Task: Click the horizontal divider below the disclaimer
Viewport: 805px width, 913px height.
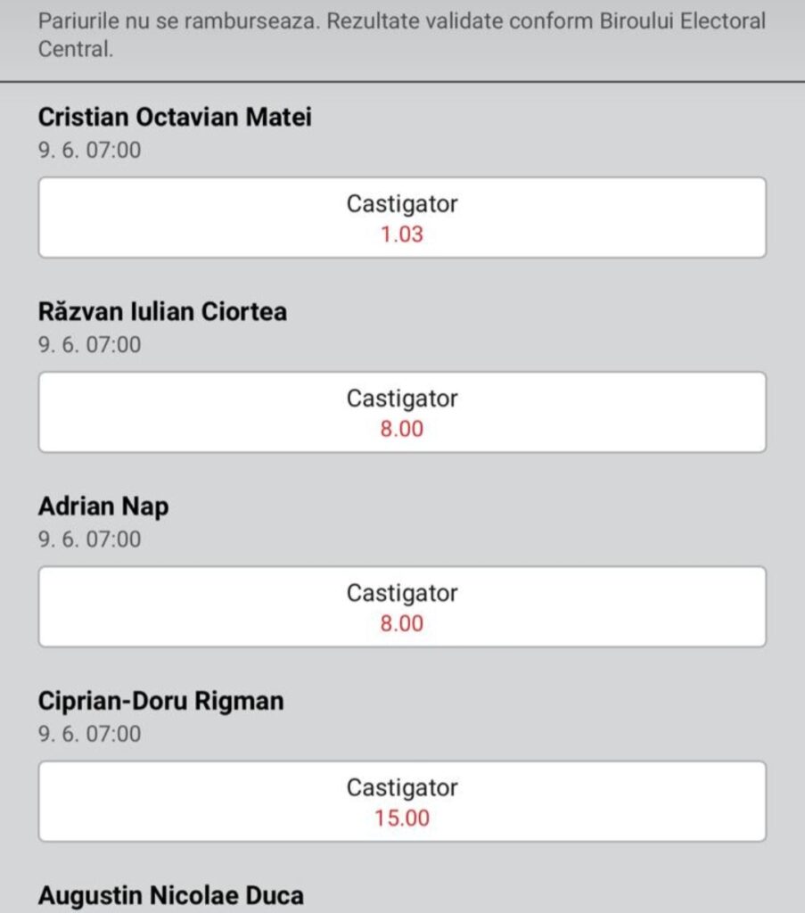Action: click(401, 82)
